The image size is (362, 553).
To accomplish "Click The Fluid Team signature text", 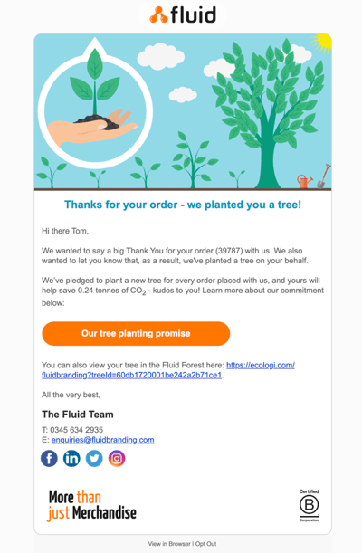I will [x=78, y=415].
